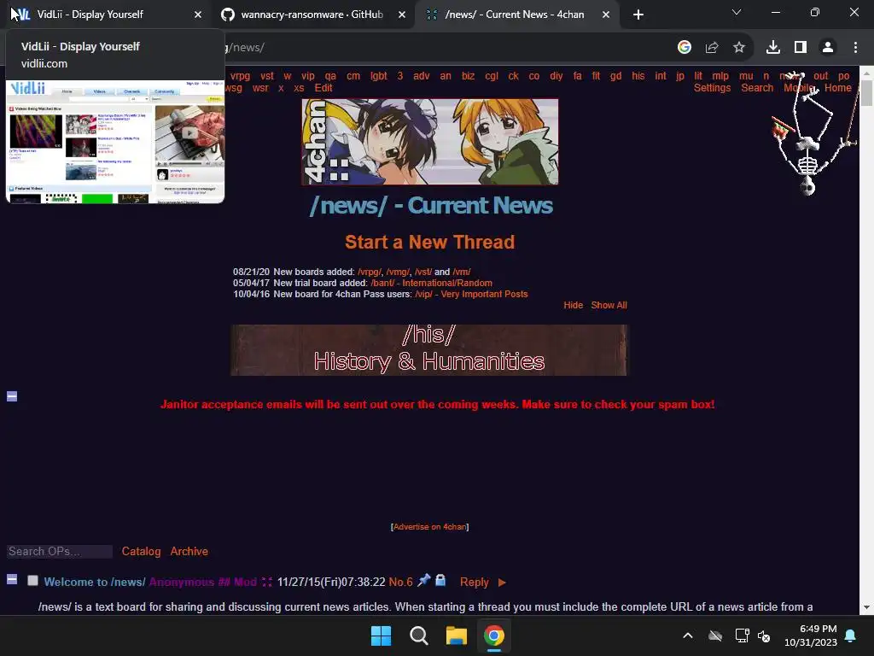Click sticky pin icon on post No.6
This screenshot has width=874, height=656.
coord(424,580)
